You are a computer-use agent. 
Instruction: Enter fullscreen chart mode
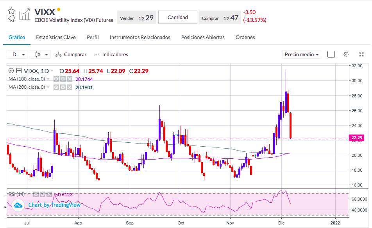361,54
